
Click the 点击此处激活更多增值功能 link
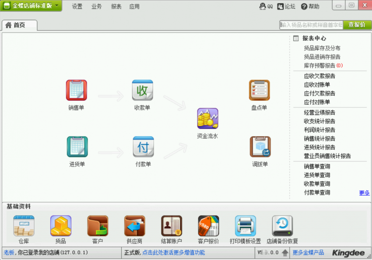[173, 253]
